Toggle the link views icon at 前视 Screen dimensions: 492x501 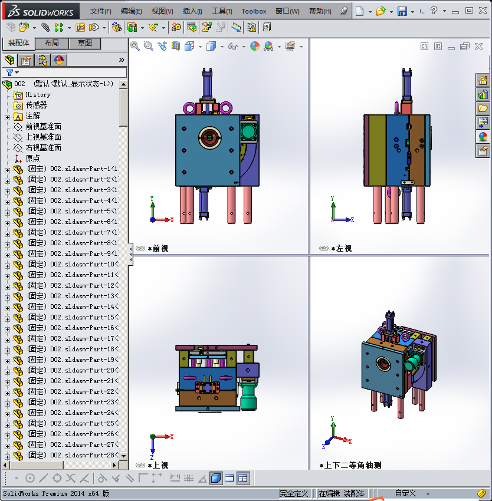click(x=140, y=248)
